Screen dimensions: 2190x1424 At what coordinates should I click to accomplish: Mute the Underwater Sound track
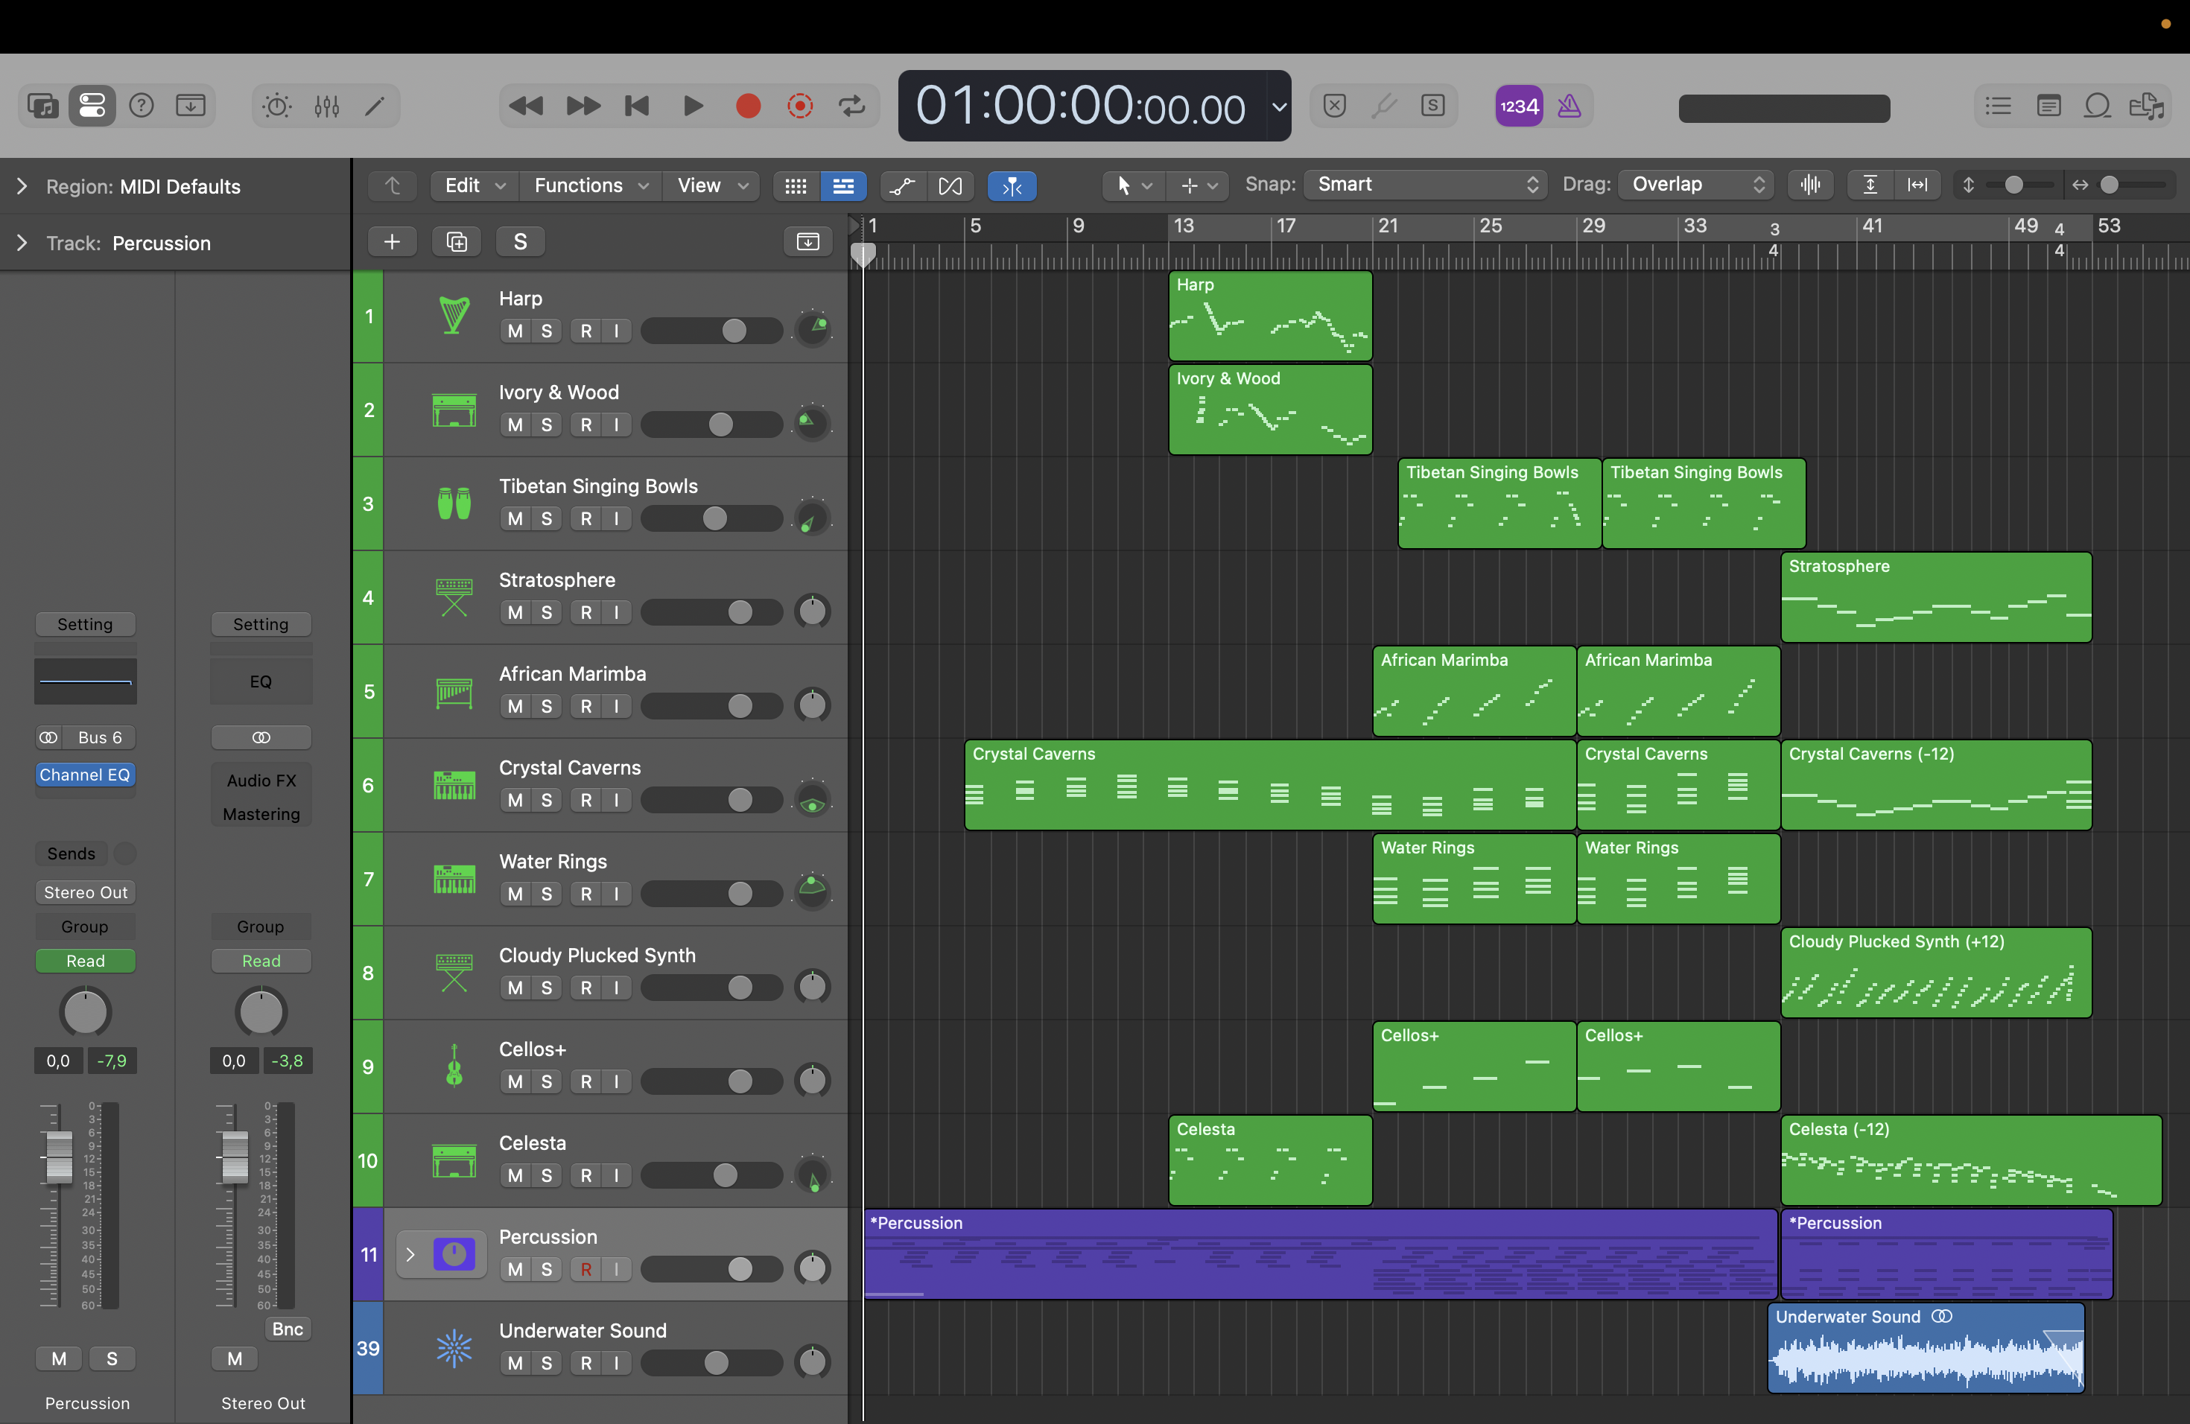(x=515, y=1362)
